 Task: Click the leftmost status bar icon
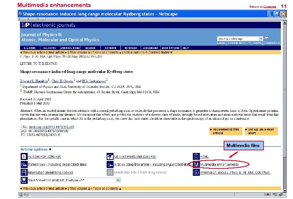pos(21,195)
